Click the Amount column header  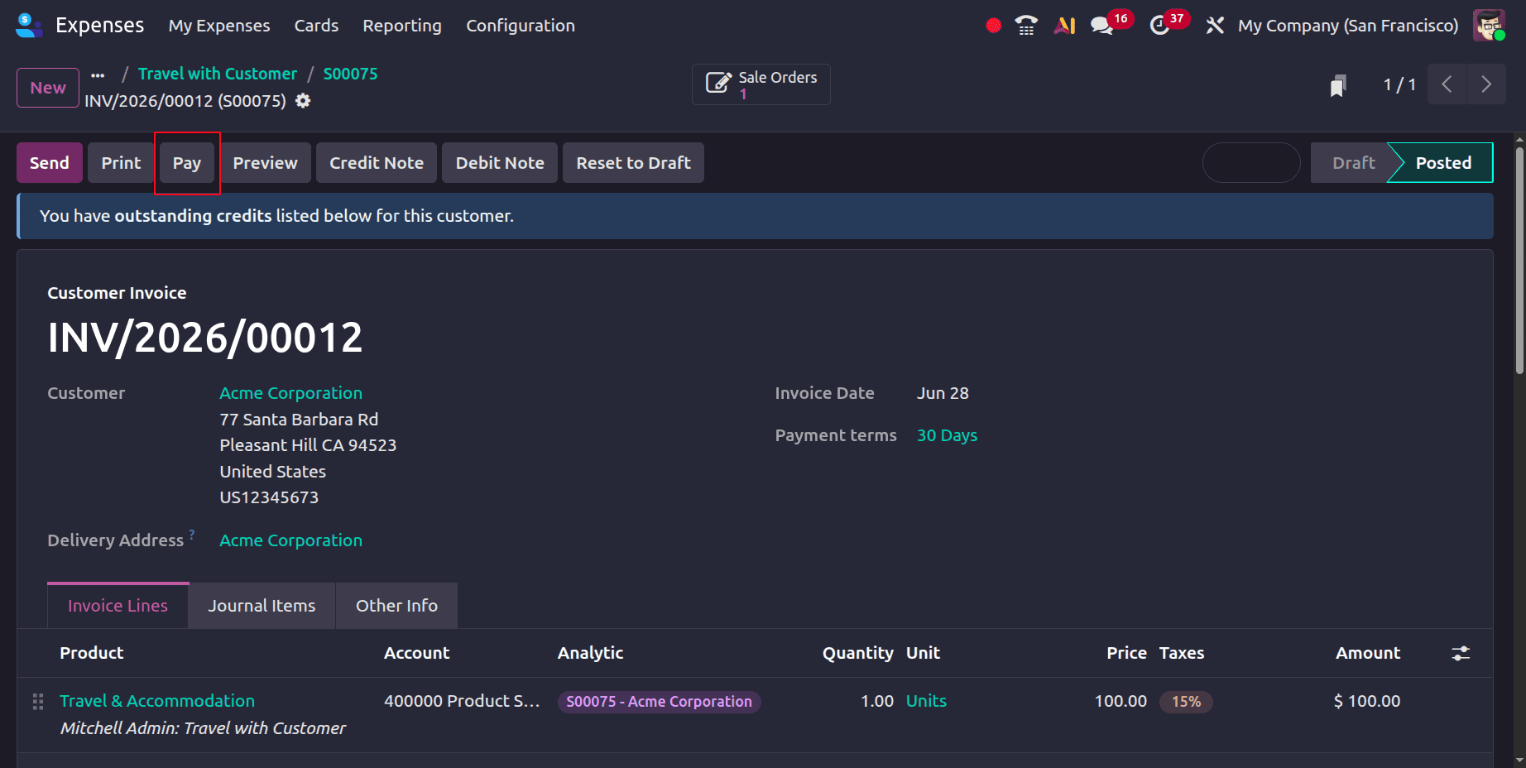1368,653
